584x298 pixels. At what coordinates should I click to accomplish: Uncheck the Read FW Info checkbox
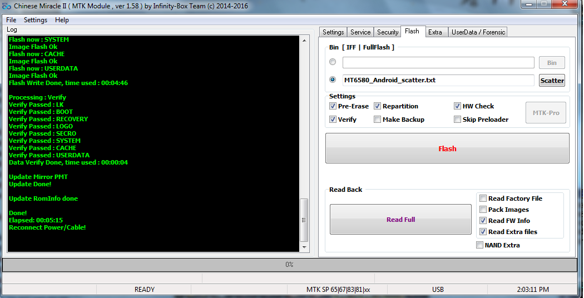[x=483, y=221]
